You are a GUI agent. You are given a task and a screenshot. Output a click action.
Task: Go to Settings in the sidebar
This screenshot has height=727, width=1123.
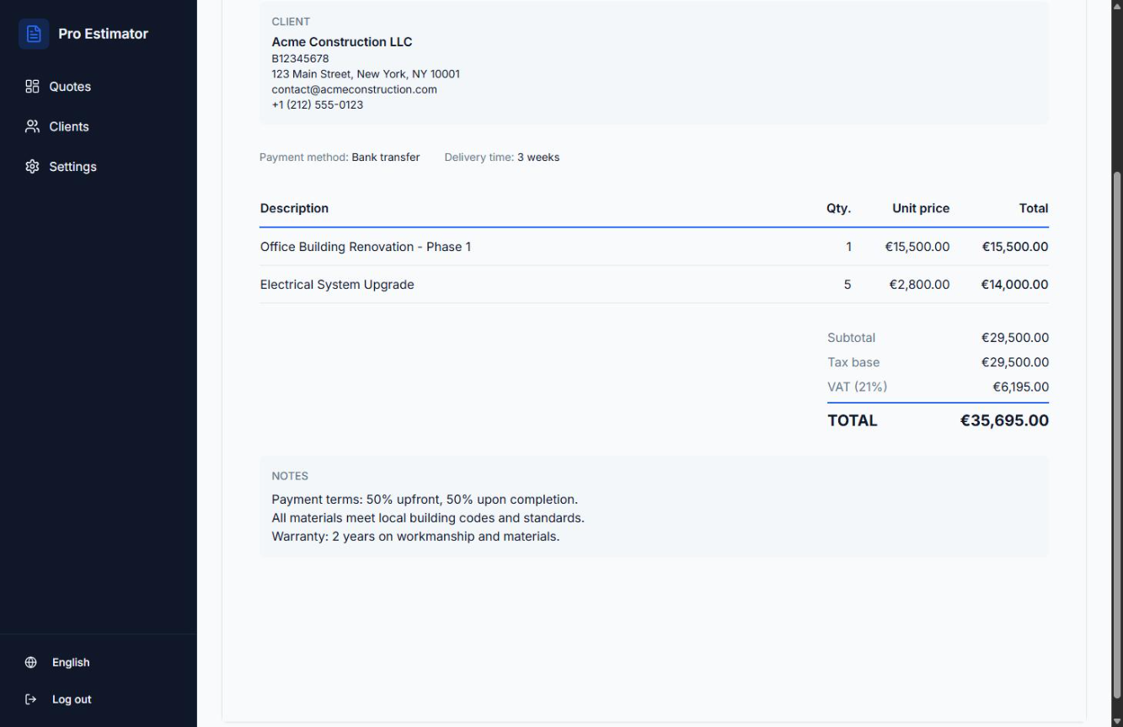point(72,166)
